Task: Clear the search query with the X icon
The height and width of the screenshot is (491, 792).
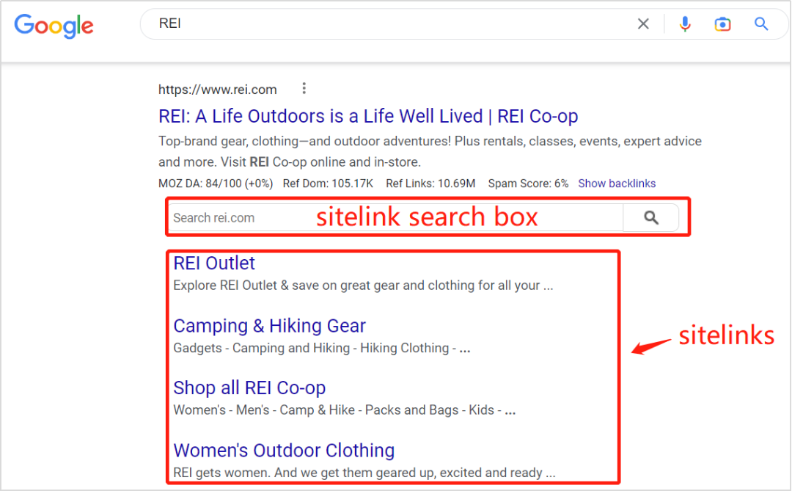Action: pos(643,24)
